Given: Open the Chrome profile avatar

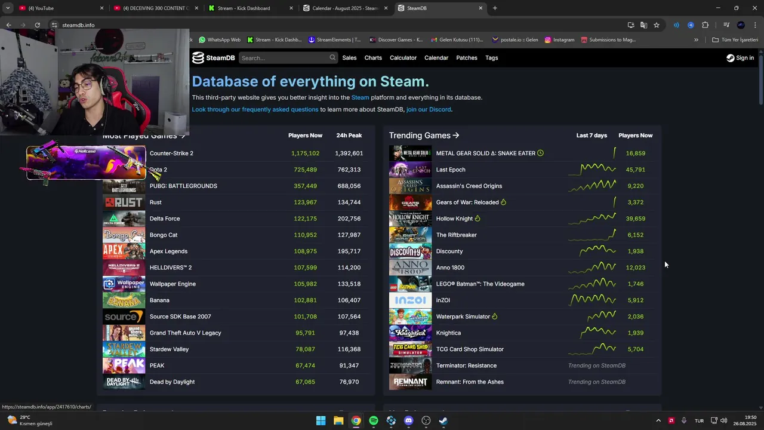Looking at the screenshot, I should pos(741,25).
